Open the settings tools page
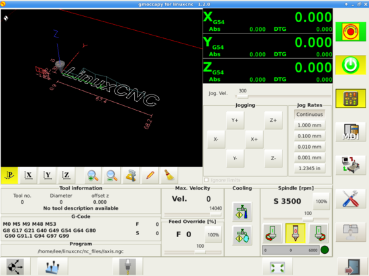Image resolution: width=369 pixels, height=276 pixels. [x=350, y=199]
